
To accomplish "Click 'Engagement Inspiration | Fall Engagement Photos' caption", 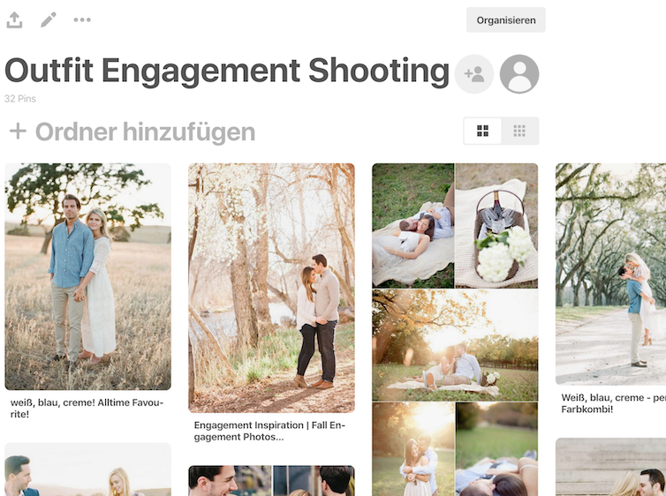I will click(269, 431).
